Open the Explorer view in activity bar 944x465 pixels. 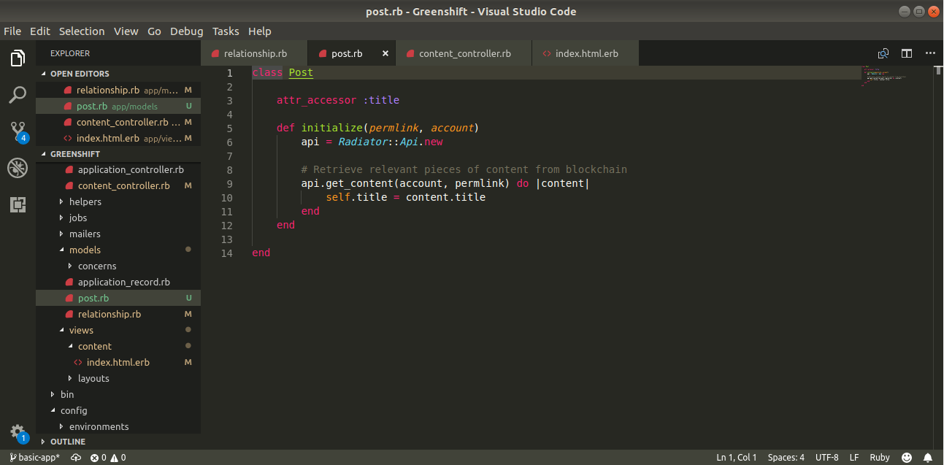18,58
